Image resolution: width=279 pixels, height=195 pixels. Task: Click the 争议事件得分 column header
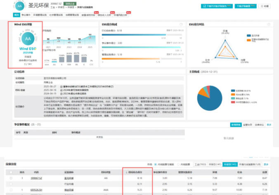pyautogui.click(x=160, y=172)
